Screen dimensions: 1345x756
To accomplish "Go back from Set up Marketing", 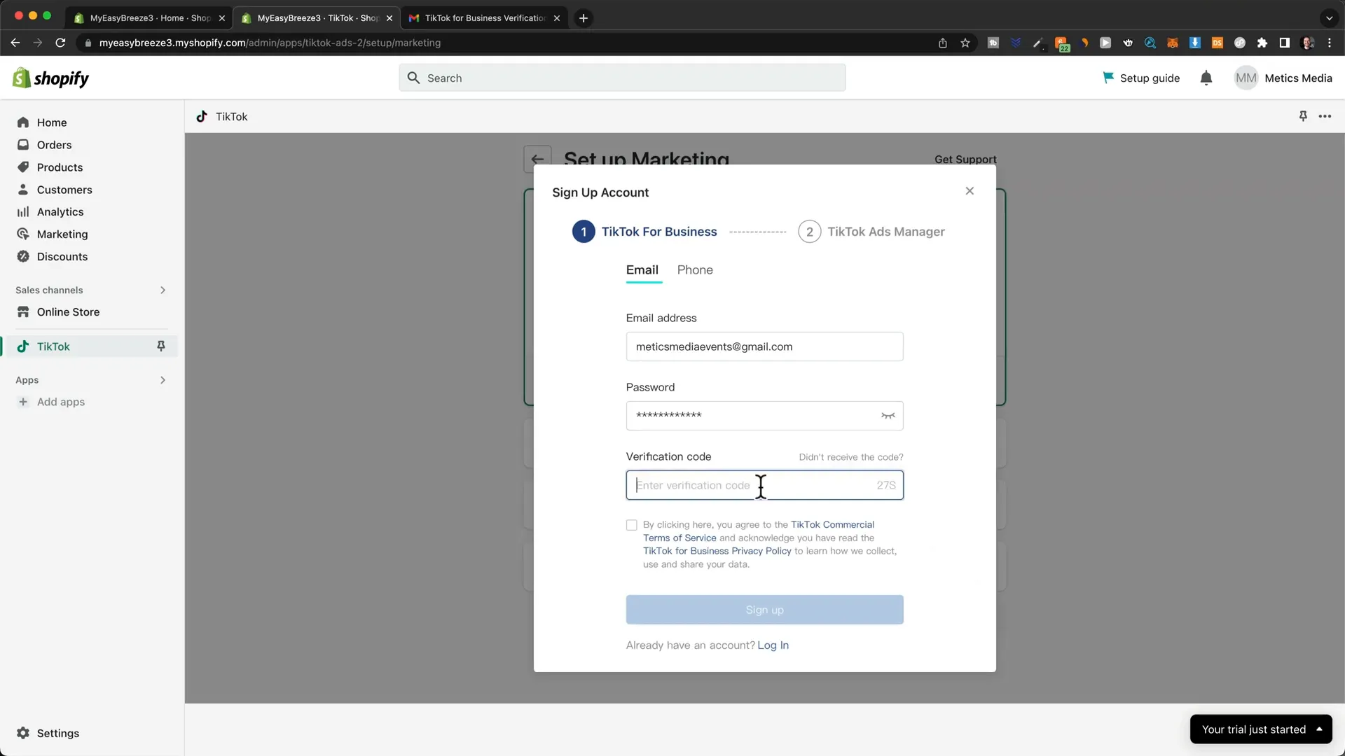I will point(537,159).
